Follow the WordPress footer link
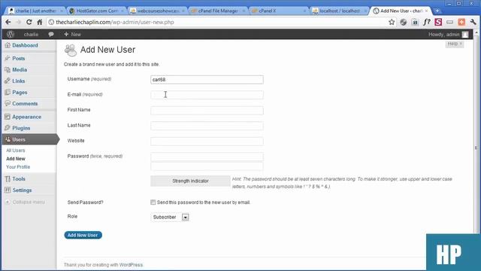The image size is (481, 271). (131, 264)
